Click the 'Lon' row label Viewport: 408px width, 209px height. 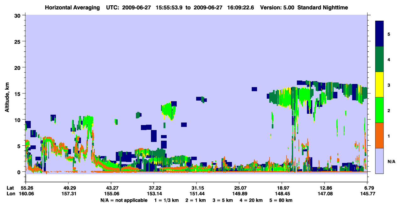pos(11,194)
